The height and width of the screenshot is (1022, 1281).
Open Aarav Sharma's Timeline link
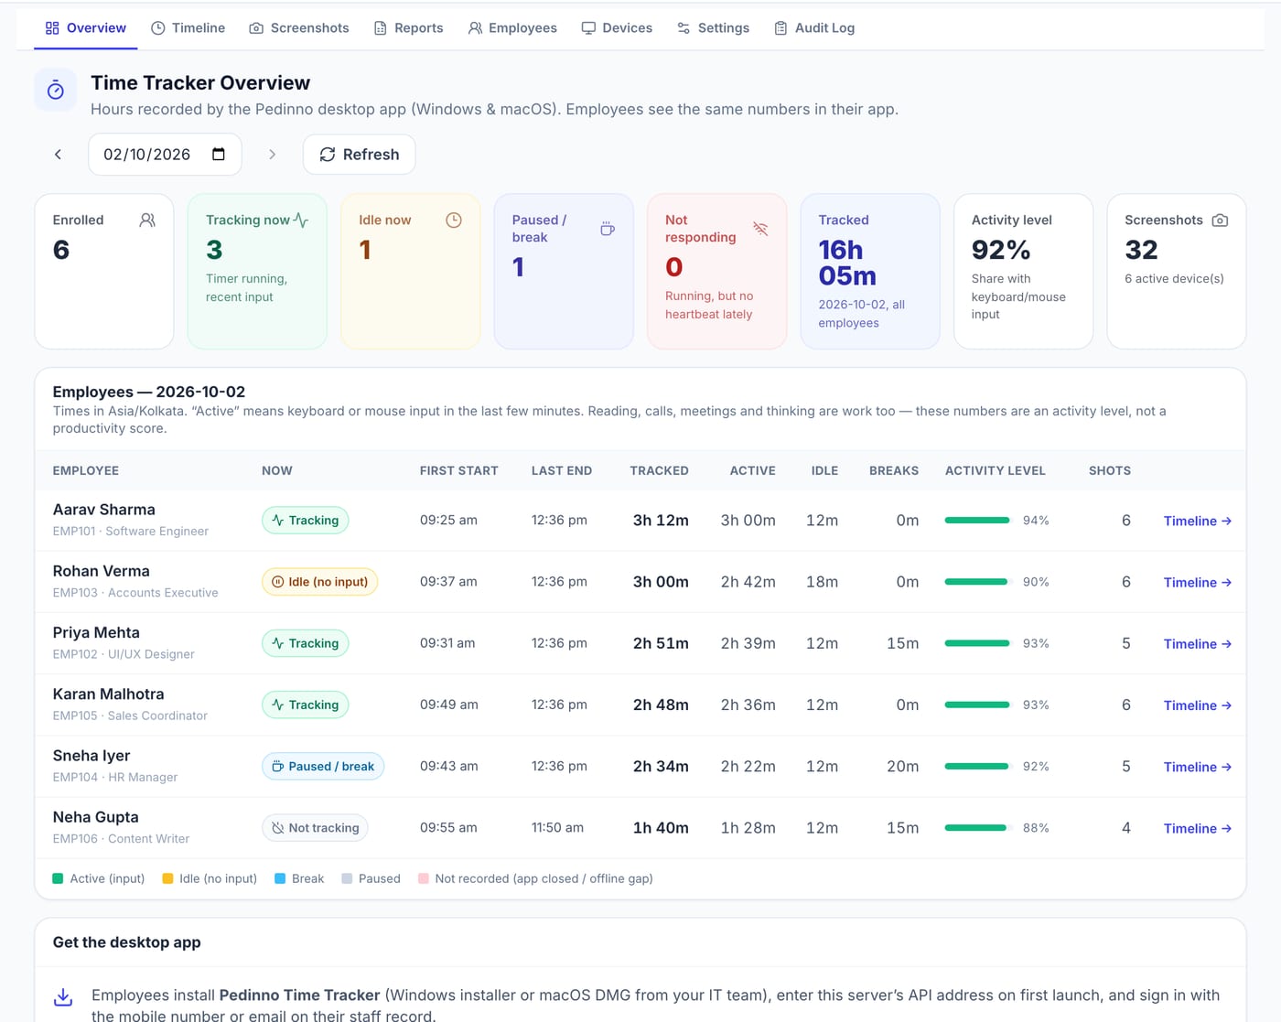1198,521
